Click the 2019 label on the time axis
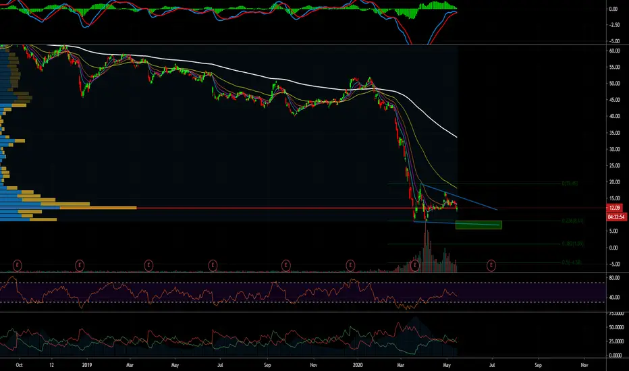This screenshot has width=629, height=371. [86, 366]
